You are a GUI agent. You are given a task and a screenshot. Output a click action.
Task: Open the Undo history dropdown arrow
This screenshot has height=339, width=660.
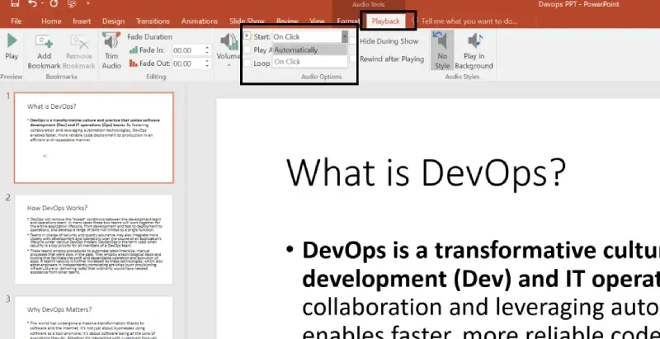coord(42,4)
